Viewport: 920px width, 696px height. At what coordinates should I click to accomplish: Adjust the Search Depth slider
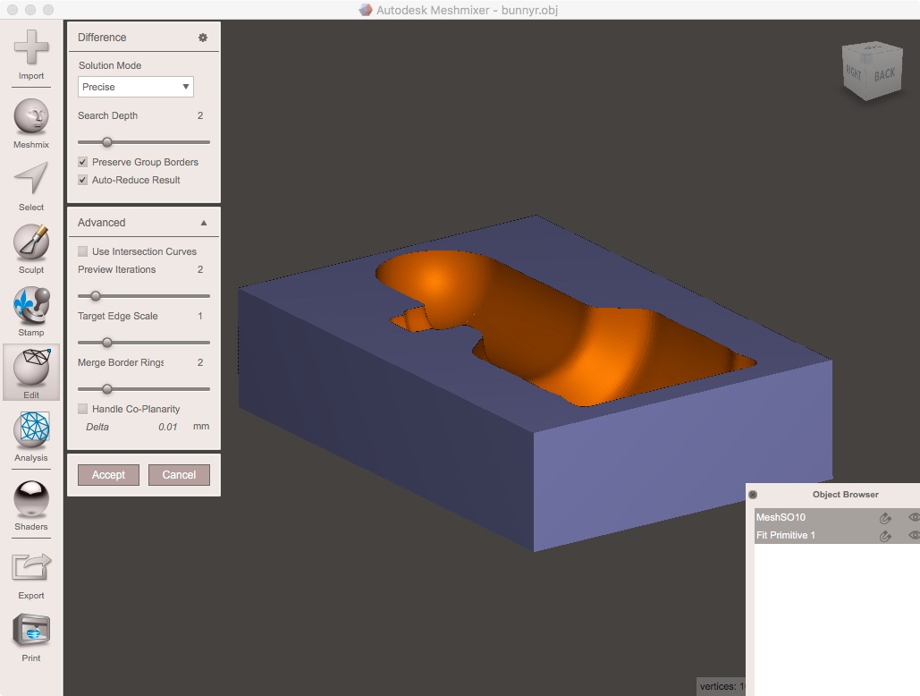point(107,141)
